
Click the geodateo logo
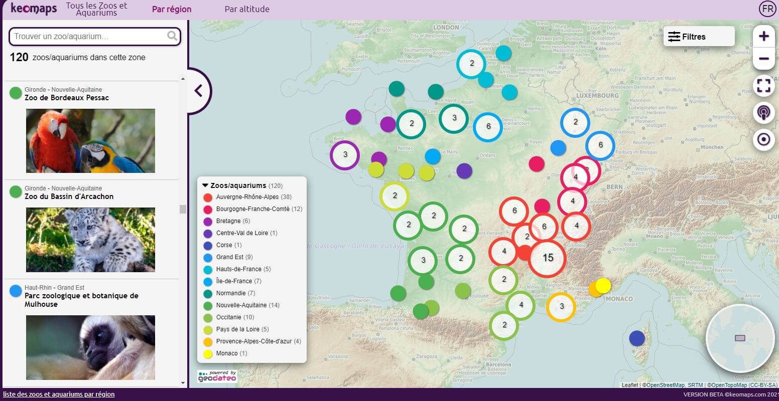pyautogui.click(x=217, y=376)
